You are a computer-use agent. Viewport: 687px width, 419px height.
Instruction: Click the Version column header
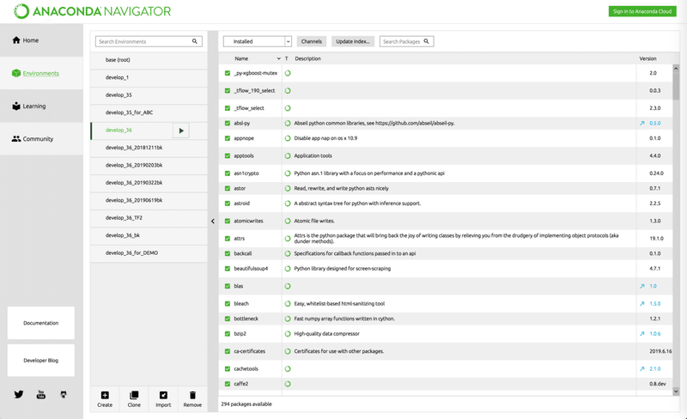(647, 58)
